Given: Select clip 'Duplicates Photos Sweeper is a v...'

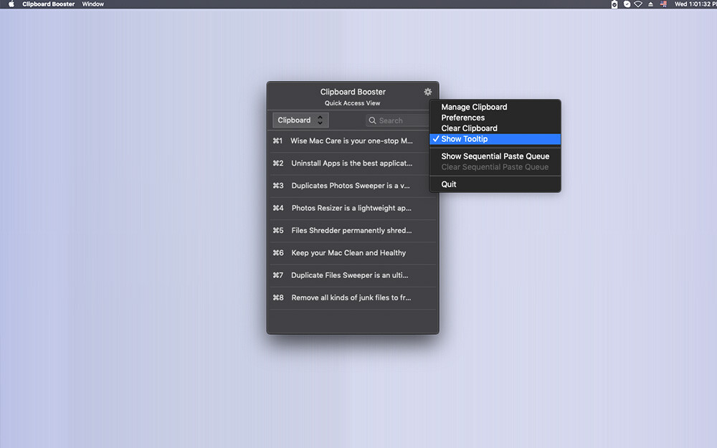Looking at the screenshot, I should 353,186.
